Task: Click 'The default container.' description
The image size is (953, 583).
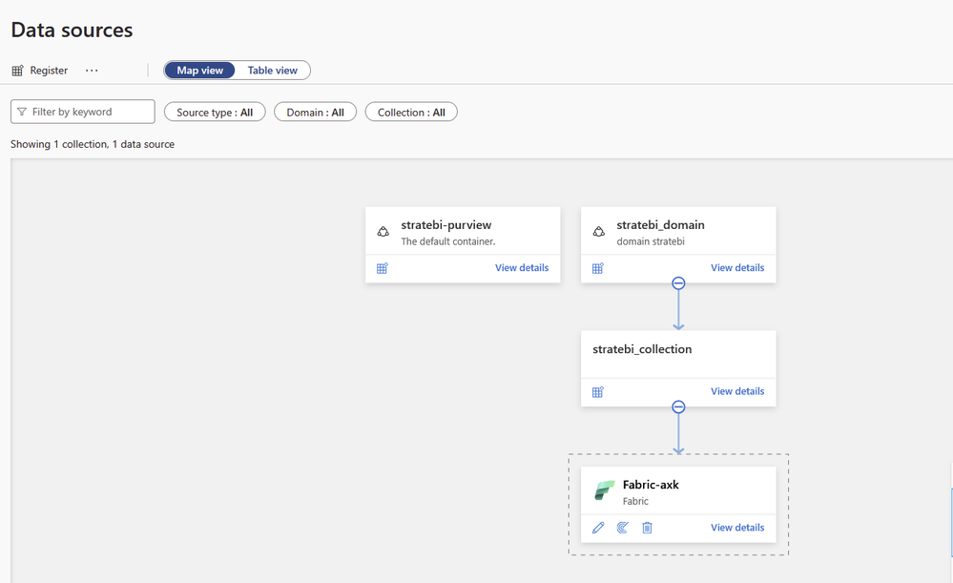Action: point(448,241)
